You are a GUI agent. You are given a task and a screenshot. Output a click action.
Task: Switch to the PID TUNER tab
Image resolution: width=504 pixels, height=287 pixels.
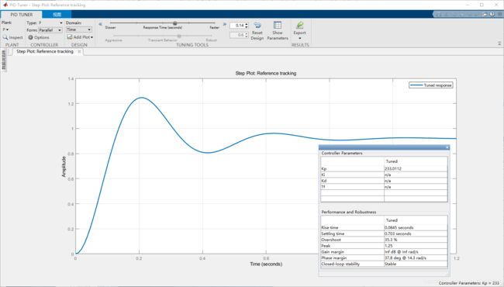pyautogui.click(x=21, y=15)
